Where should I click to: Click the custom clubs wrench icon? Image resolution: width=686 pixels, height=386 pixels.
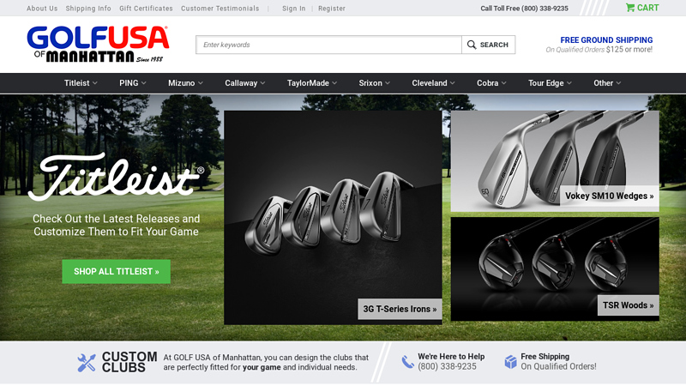(87, 362)
